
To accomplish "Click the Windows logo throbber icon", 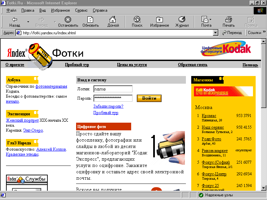I will [x=260, y=11].
